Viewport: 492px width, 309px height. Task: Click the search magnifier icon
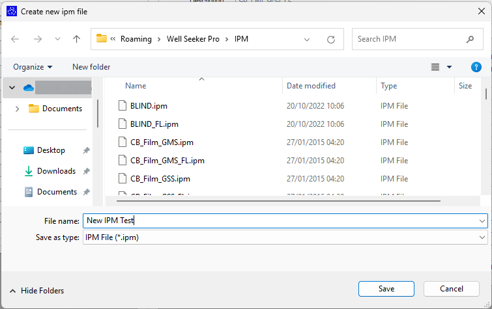(470, 39)
